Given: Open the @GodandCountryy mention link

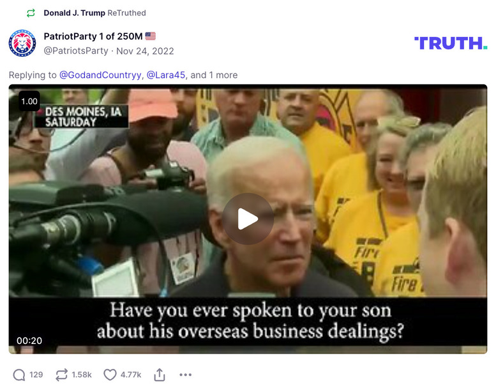Looking at the screenshot, I should (100, 75).
